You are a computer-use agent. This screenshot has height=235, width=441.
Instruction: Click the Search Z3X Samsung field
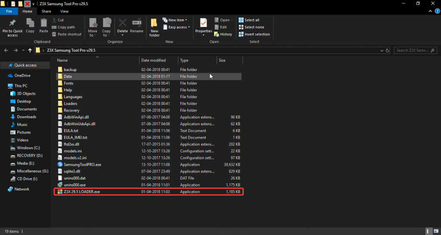(416, 50)
